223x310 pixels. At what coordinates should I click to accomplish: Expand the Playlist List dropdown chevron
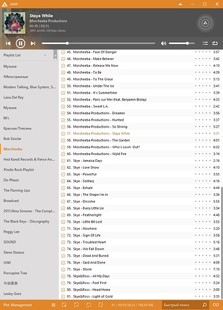[x=45, y=55]
